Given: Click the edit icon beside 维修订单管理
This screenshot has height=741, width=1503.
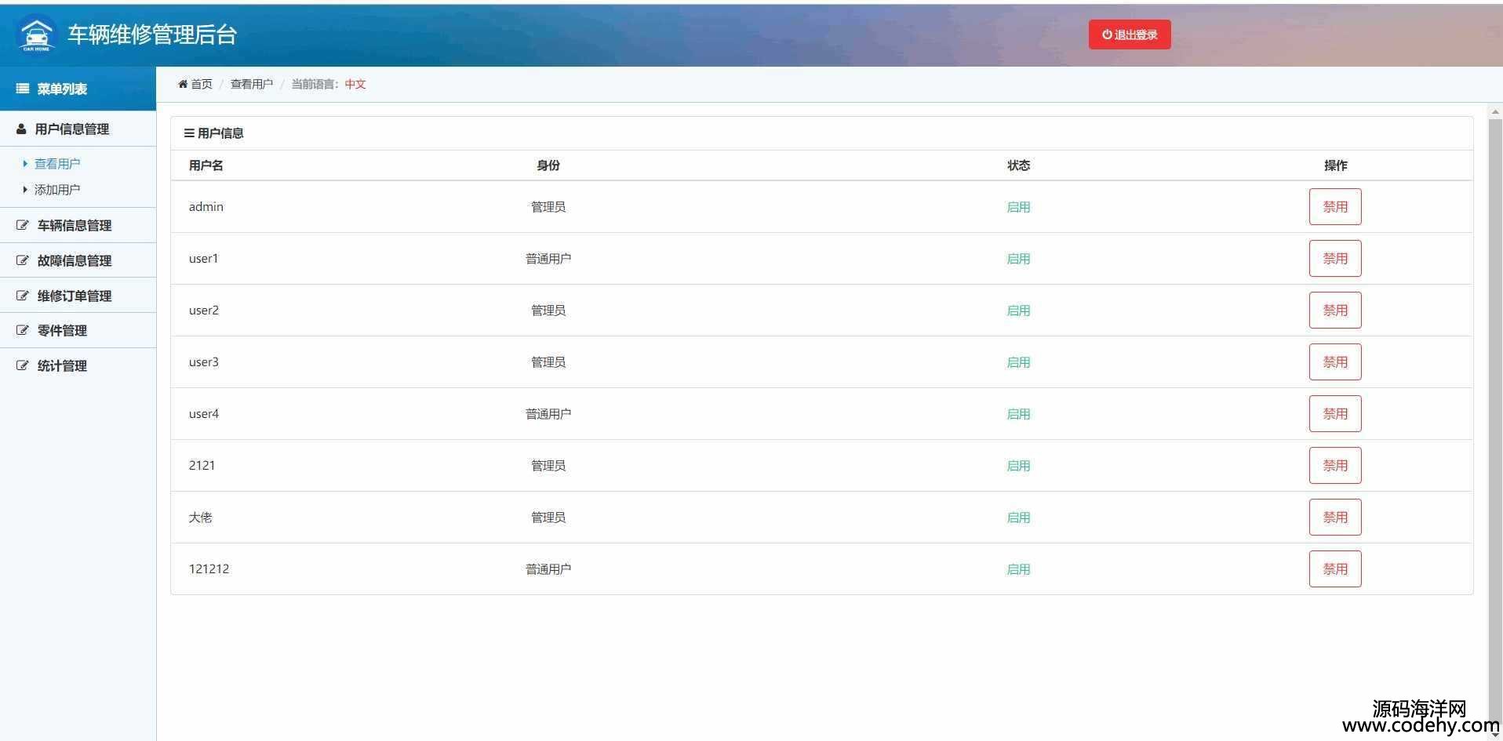Looking at the screenshot, I should click(x=23, y=296).
